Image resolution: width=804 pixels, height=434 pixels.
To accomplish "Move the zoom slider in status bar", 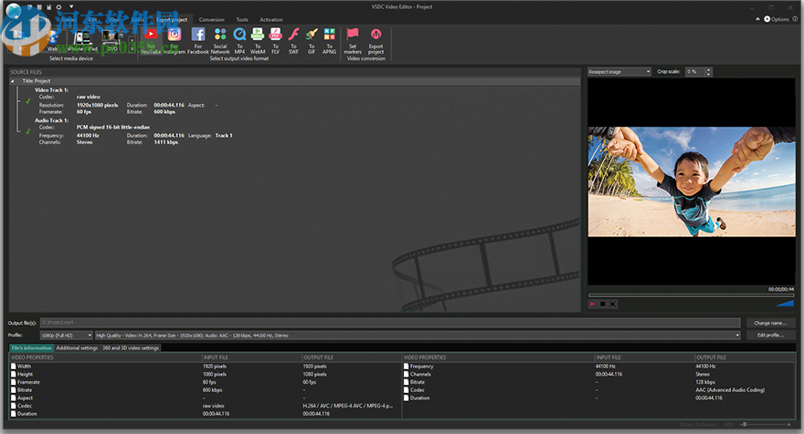I will pos(744,424).
